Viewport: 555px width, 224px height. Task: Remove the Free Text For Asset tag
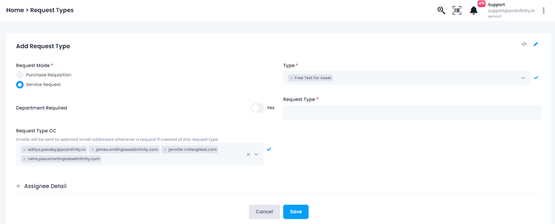tap(291, 78)
